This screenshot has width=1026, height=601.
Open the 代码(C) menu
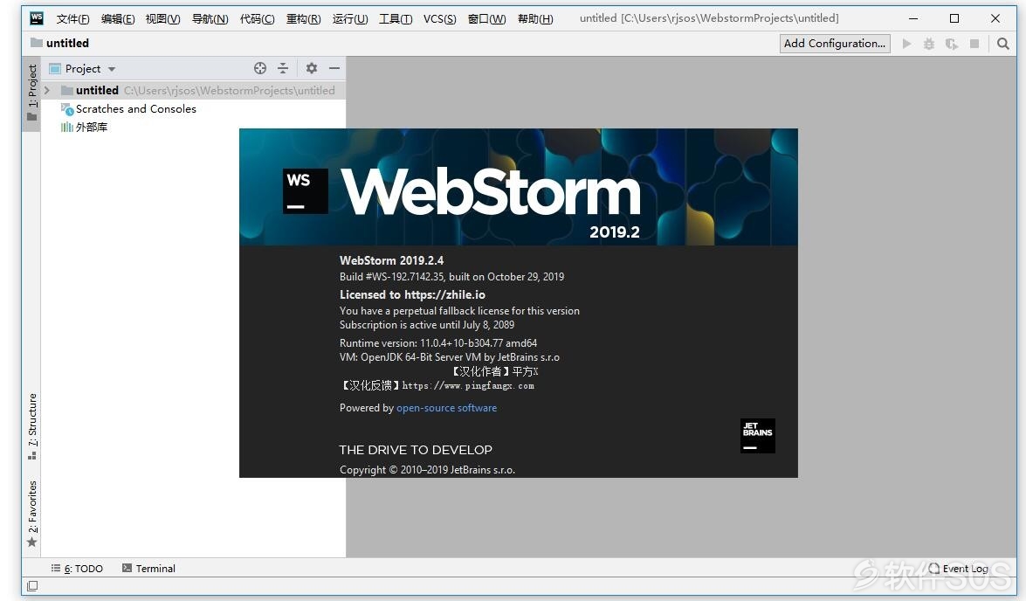click(257, 19)
